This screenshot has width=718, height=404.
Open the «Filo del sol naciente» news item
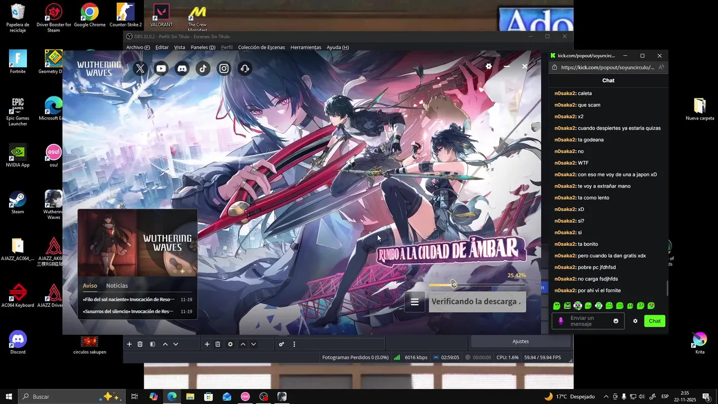pos(137,300)
